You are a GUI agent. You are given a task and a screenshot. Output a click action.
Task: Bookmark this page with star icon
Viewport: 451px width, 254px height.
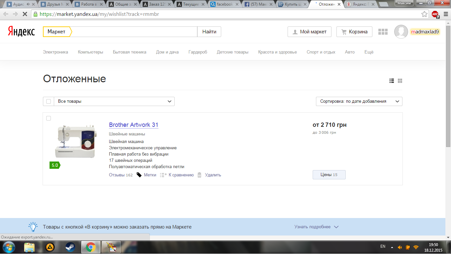pyautogui.click(x=425, y=14)
